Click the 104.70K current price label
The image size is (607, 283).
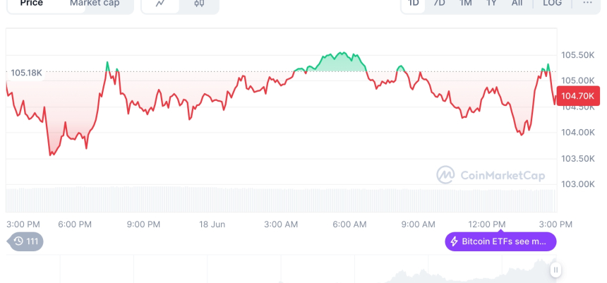(x=577, y=96)
